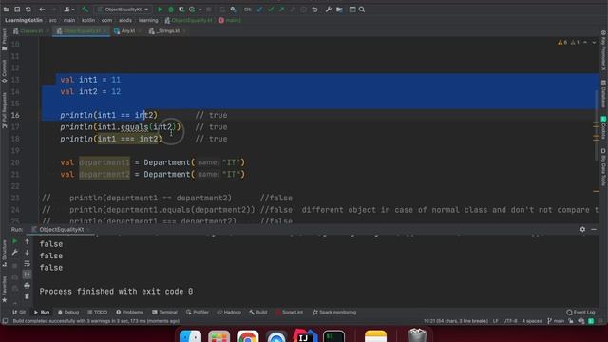Click the main git branch widget
The image size is (608, 342).
pyautogui.click(x=556, y=321)
